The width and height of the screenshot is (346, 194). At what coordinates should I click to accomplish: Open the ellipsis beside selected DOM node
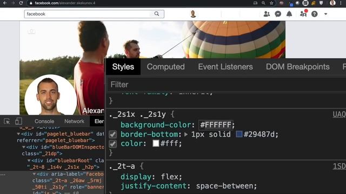tap(3, 175)
